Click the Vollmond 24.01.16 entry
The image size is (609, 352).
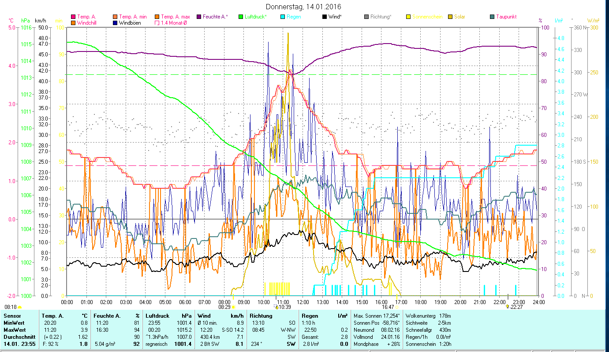[377, 337]
